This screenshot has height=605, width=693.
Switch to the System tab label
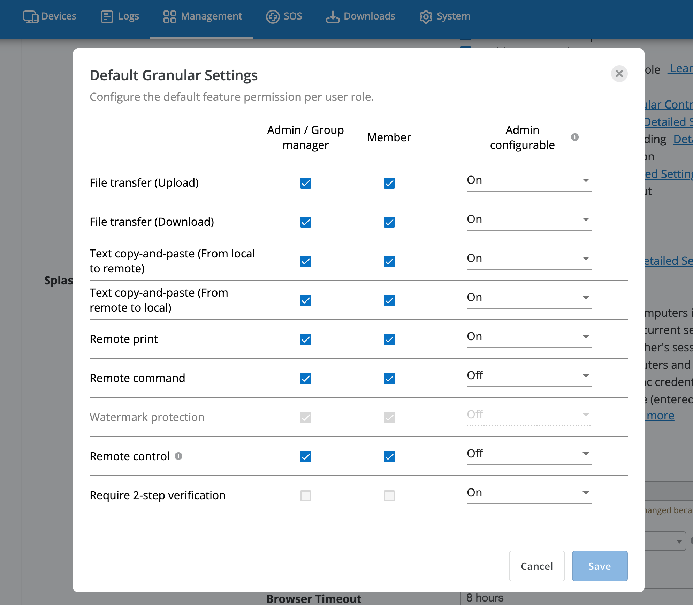(454, 16)
